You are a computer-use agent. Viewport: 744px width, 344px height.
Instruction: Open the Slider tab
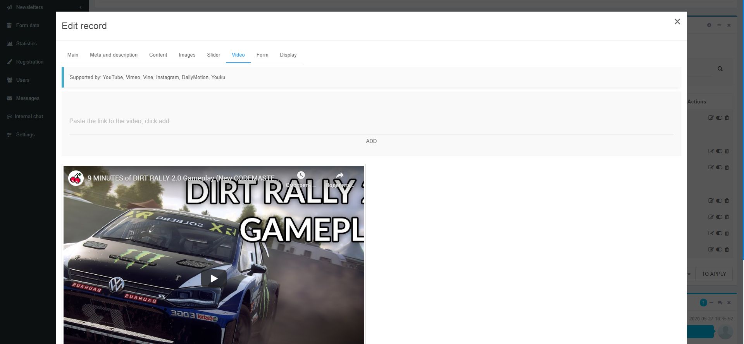[214, 55]
